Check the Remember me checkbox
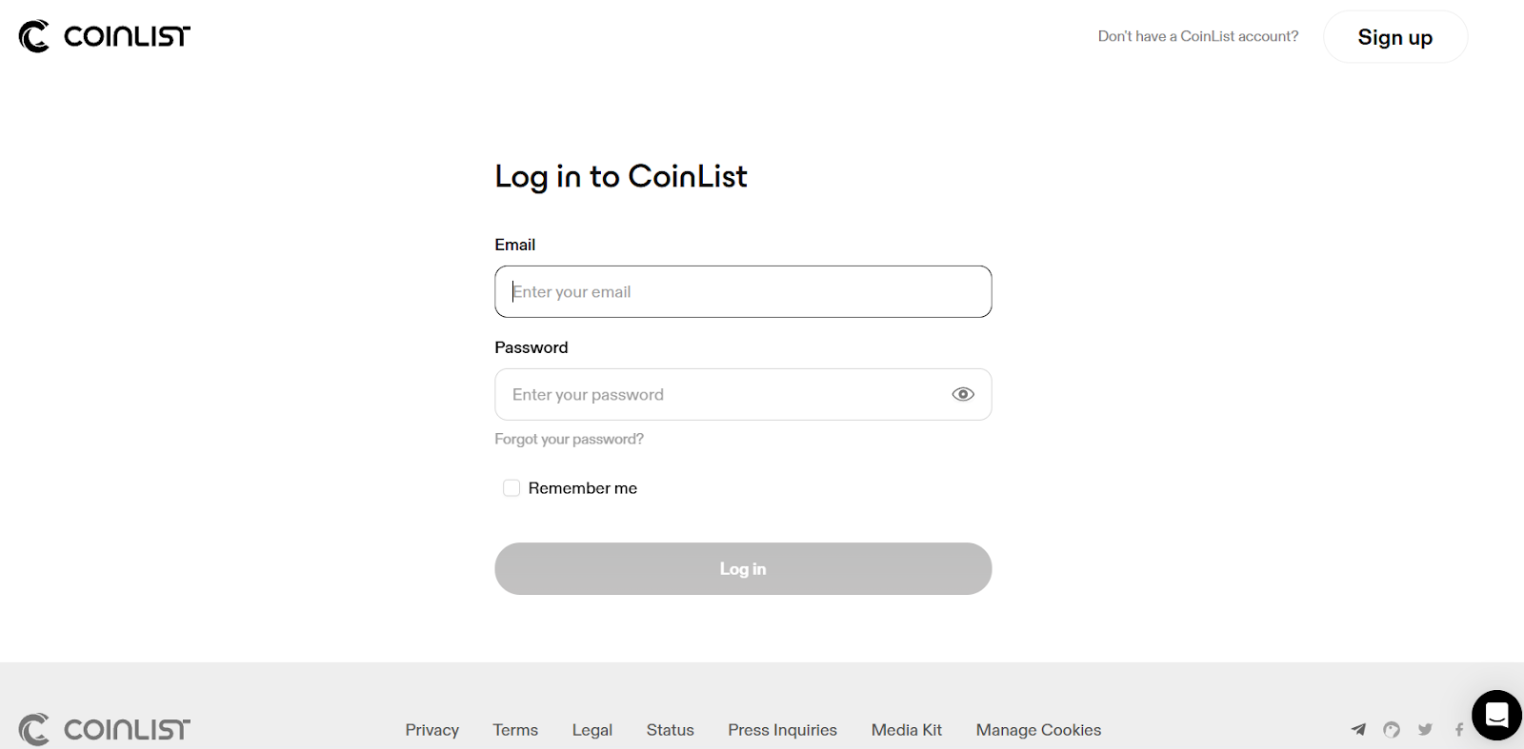The width and height of the screenshot is (1524, 749). point(511,486)
